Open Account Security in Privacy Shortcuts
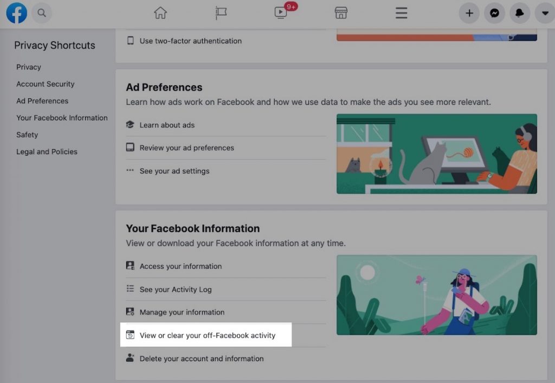The height and width of the screenshot is (383, 555). click(x=45, y=84)
